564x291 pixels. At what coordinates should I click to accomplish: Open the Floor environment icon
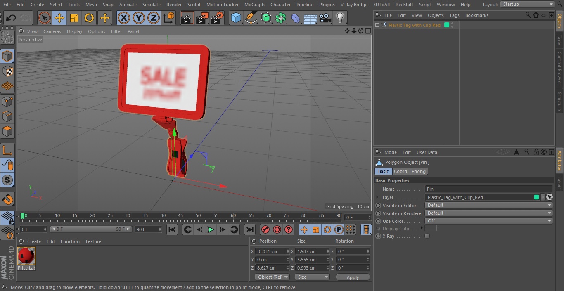point(310,18)
